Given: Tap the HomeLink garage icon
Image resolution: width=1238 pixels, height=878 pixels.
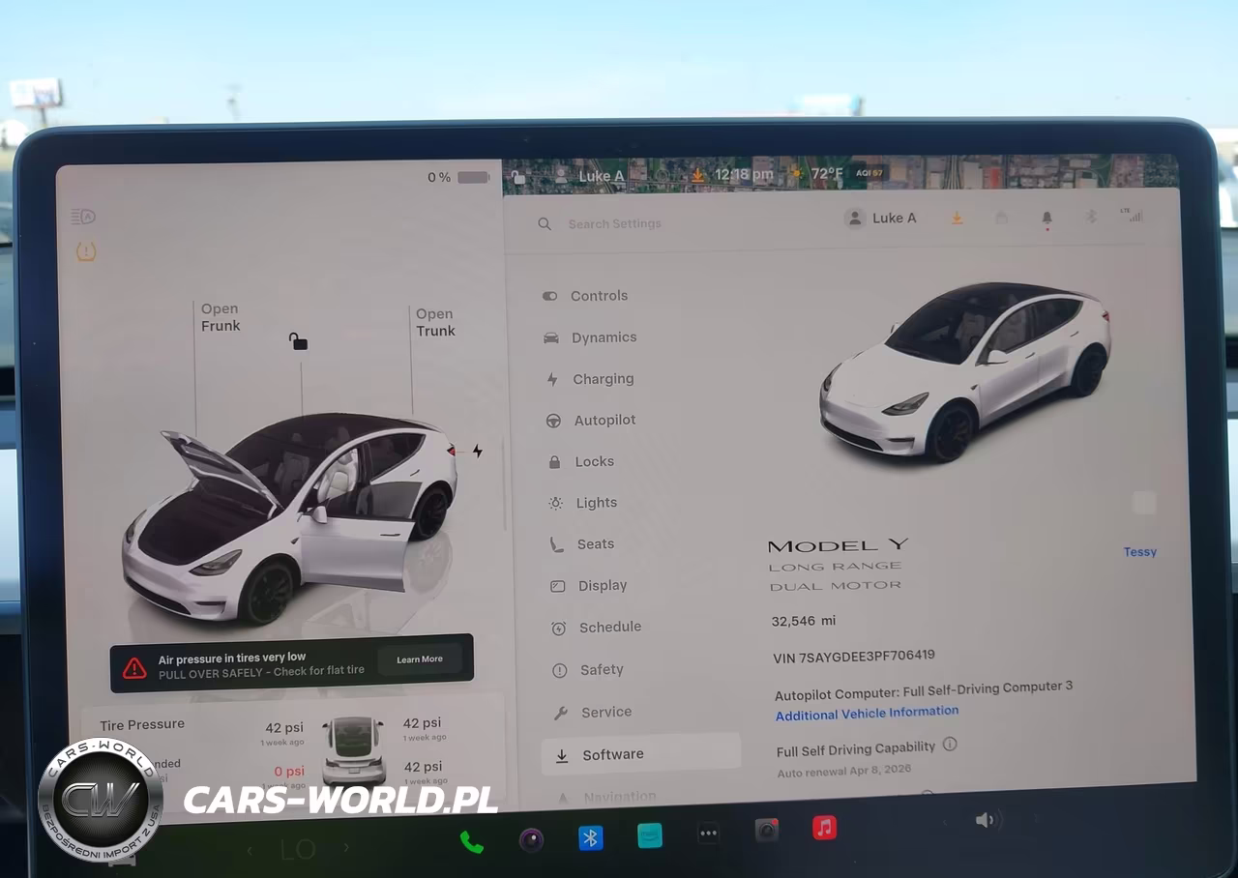Looking at the screenshot, I should [1001, 218].
